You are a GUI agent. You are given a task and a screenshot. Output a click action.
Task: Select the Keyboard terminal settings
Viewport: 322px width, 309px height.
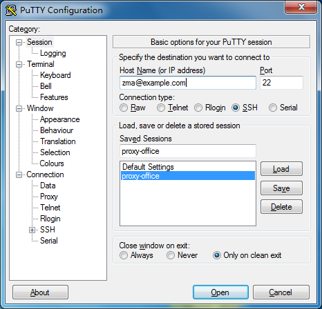click(55, 75)
